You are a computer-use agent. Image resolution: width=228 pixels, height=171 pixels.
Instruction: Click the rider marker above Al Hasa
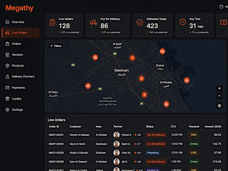click(88, 86)
